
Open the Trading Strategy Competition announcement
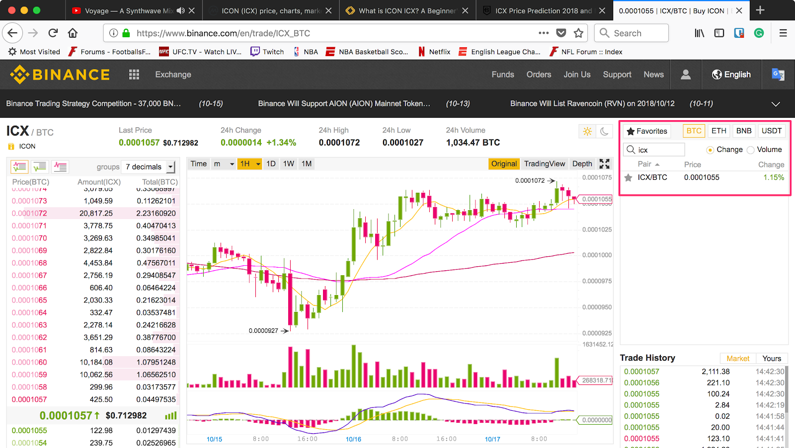tap(93, 104)
